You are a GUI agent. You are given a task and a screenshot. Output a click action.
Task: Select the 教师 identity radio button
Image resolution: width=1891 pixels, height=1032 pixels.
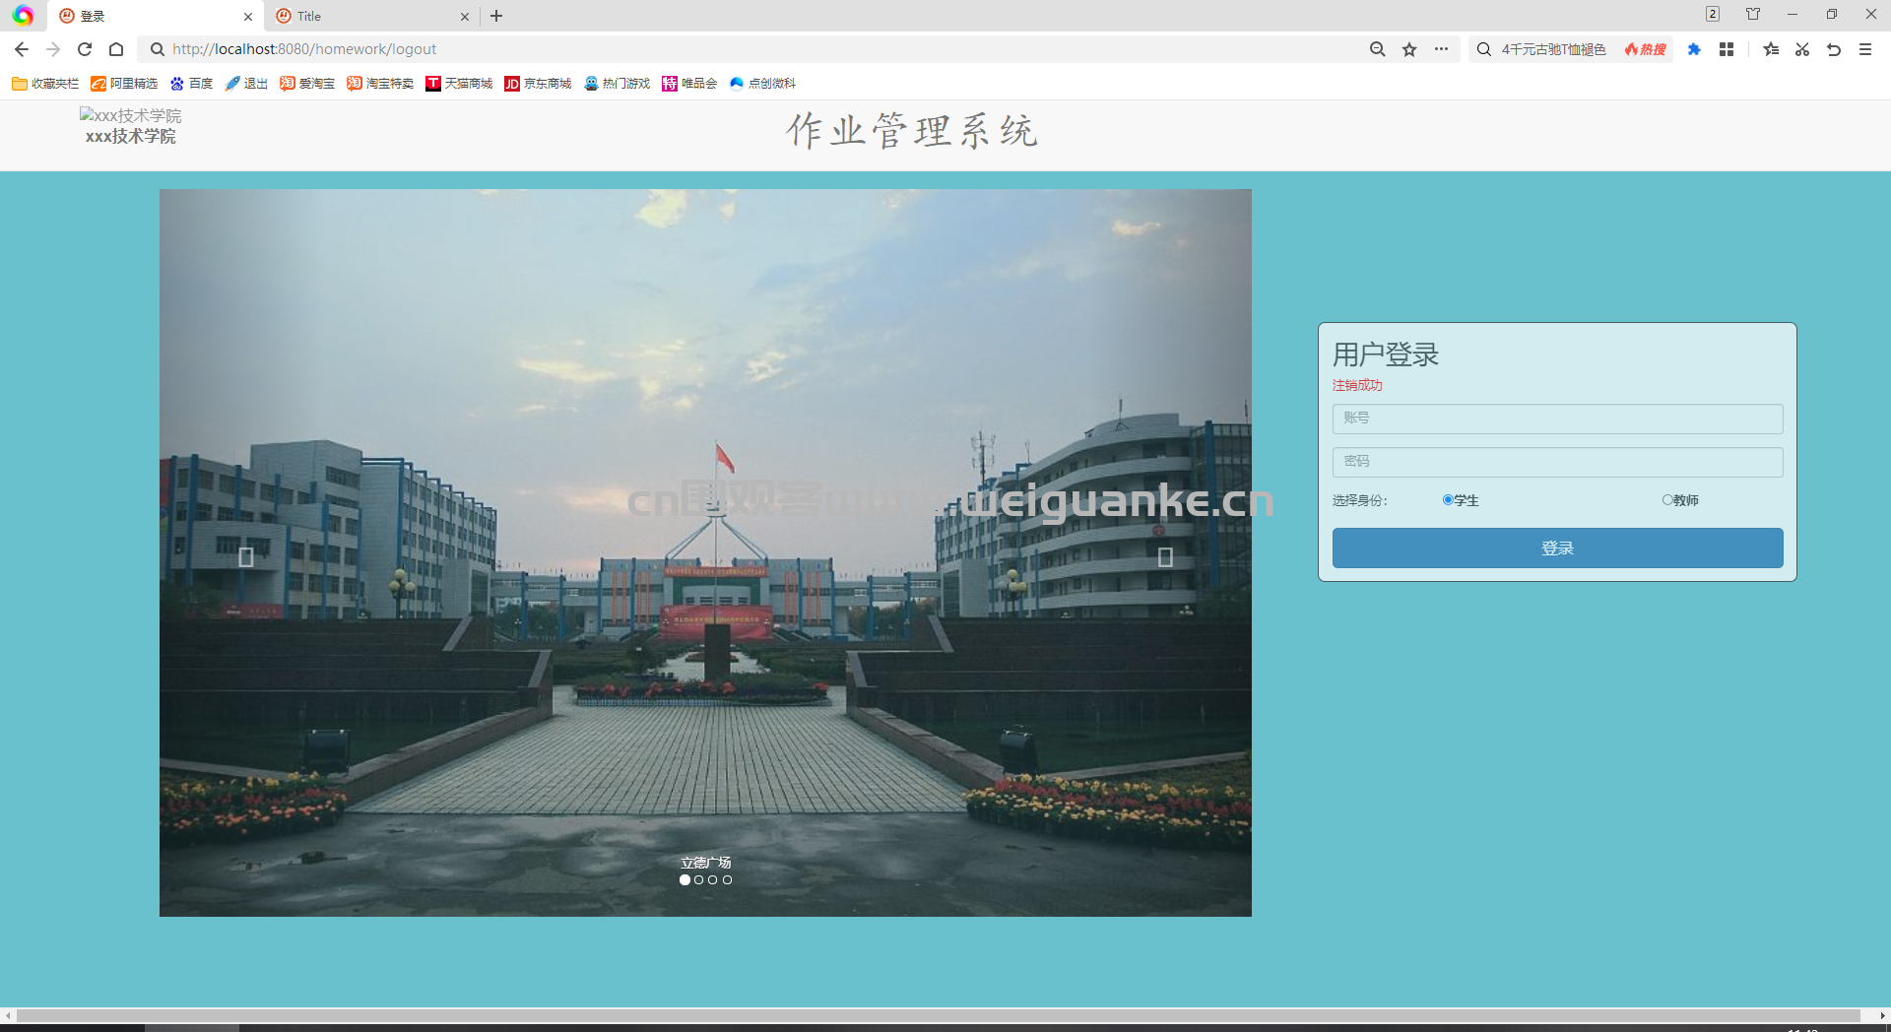[x=1667, y=500]
